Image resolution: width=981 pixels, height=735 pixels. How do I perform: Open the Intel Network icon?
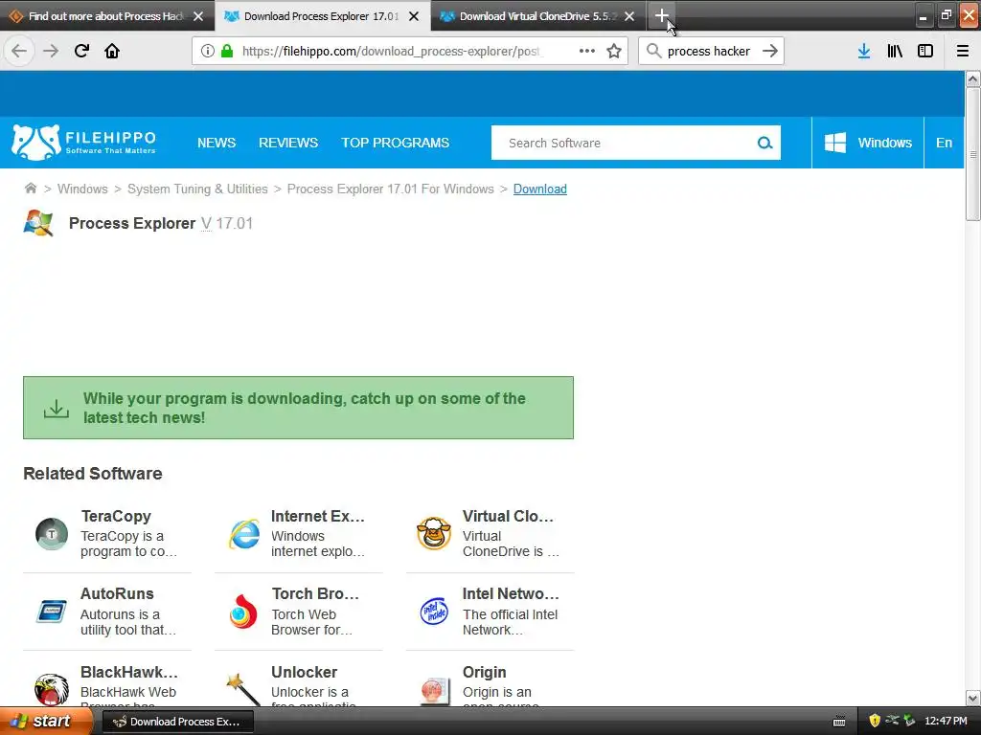click(x=434, y=612)
